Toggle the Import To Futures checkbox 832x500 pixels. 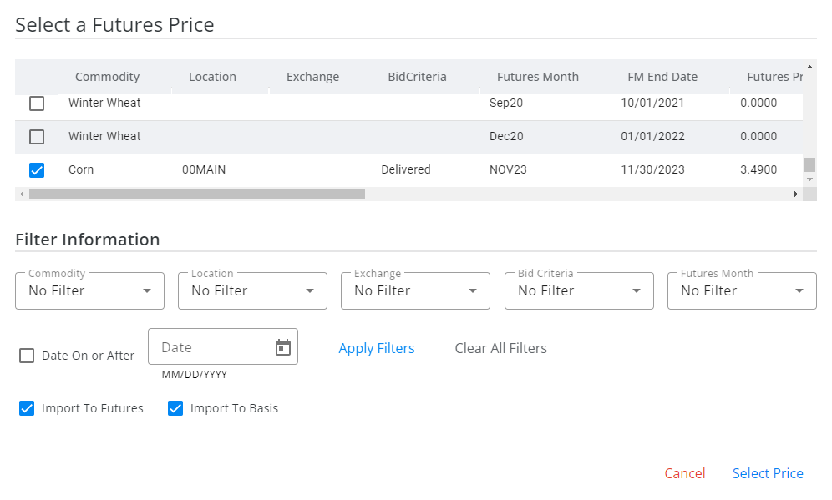point(27,408)
